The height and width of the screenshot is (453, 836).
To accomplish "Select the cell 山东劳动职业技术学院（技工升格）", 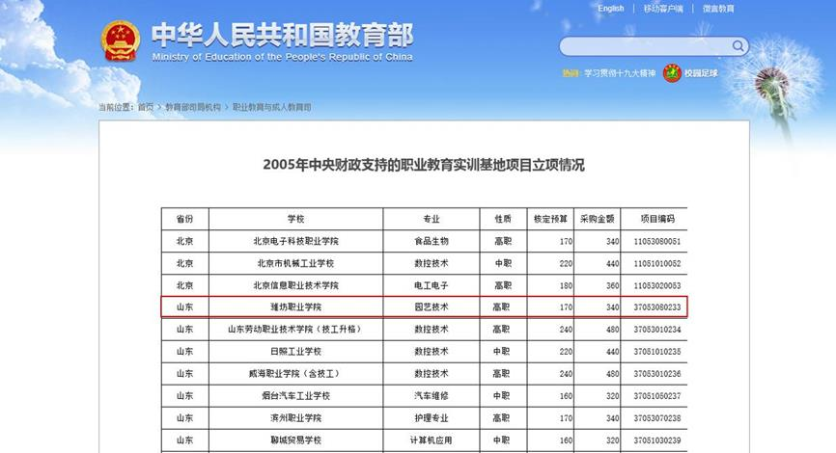I will [296, 330].
